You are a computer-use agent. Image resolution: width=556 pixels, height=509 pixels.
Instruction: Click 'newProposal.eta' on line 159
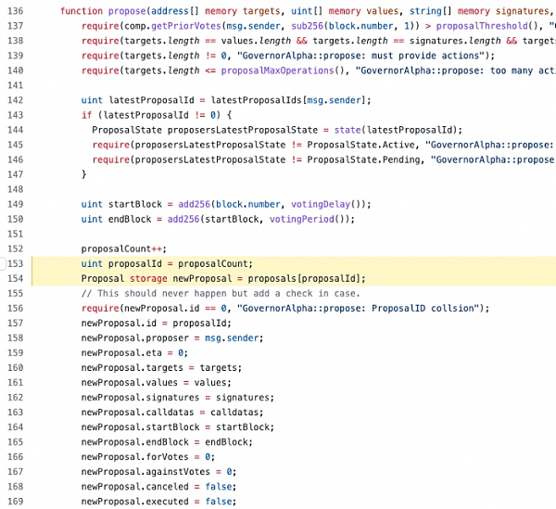(121, 353)
